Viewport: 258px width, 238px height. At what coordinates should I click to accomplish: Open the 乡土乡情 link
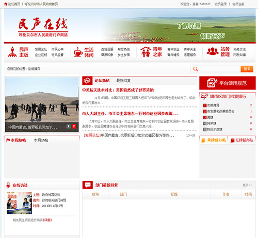point(124,55)
